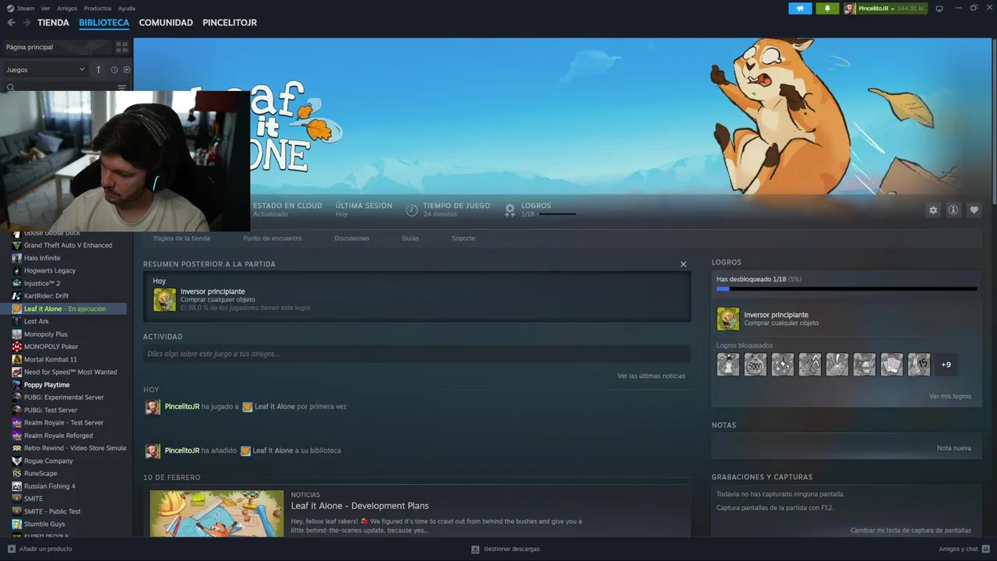This screenshot has height=561, width=997.
Task: Open the Productos menu
Action: (x=97, y=9)
